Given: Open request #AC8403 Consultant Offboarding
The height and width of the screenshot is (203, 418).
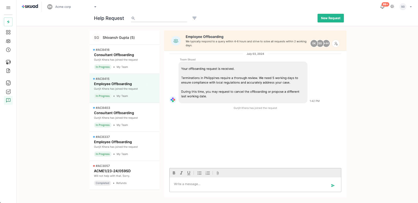Looking at the screenshot, I should tap(125, 117).
